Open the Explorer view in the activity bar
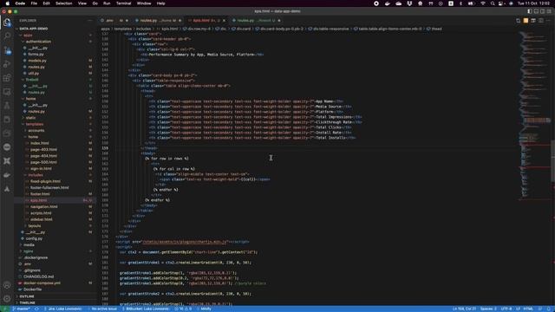555x312 pixels. pyautogui.click(x=7, y=23)
